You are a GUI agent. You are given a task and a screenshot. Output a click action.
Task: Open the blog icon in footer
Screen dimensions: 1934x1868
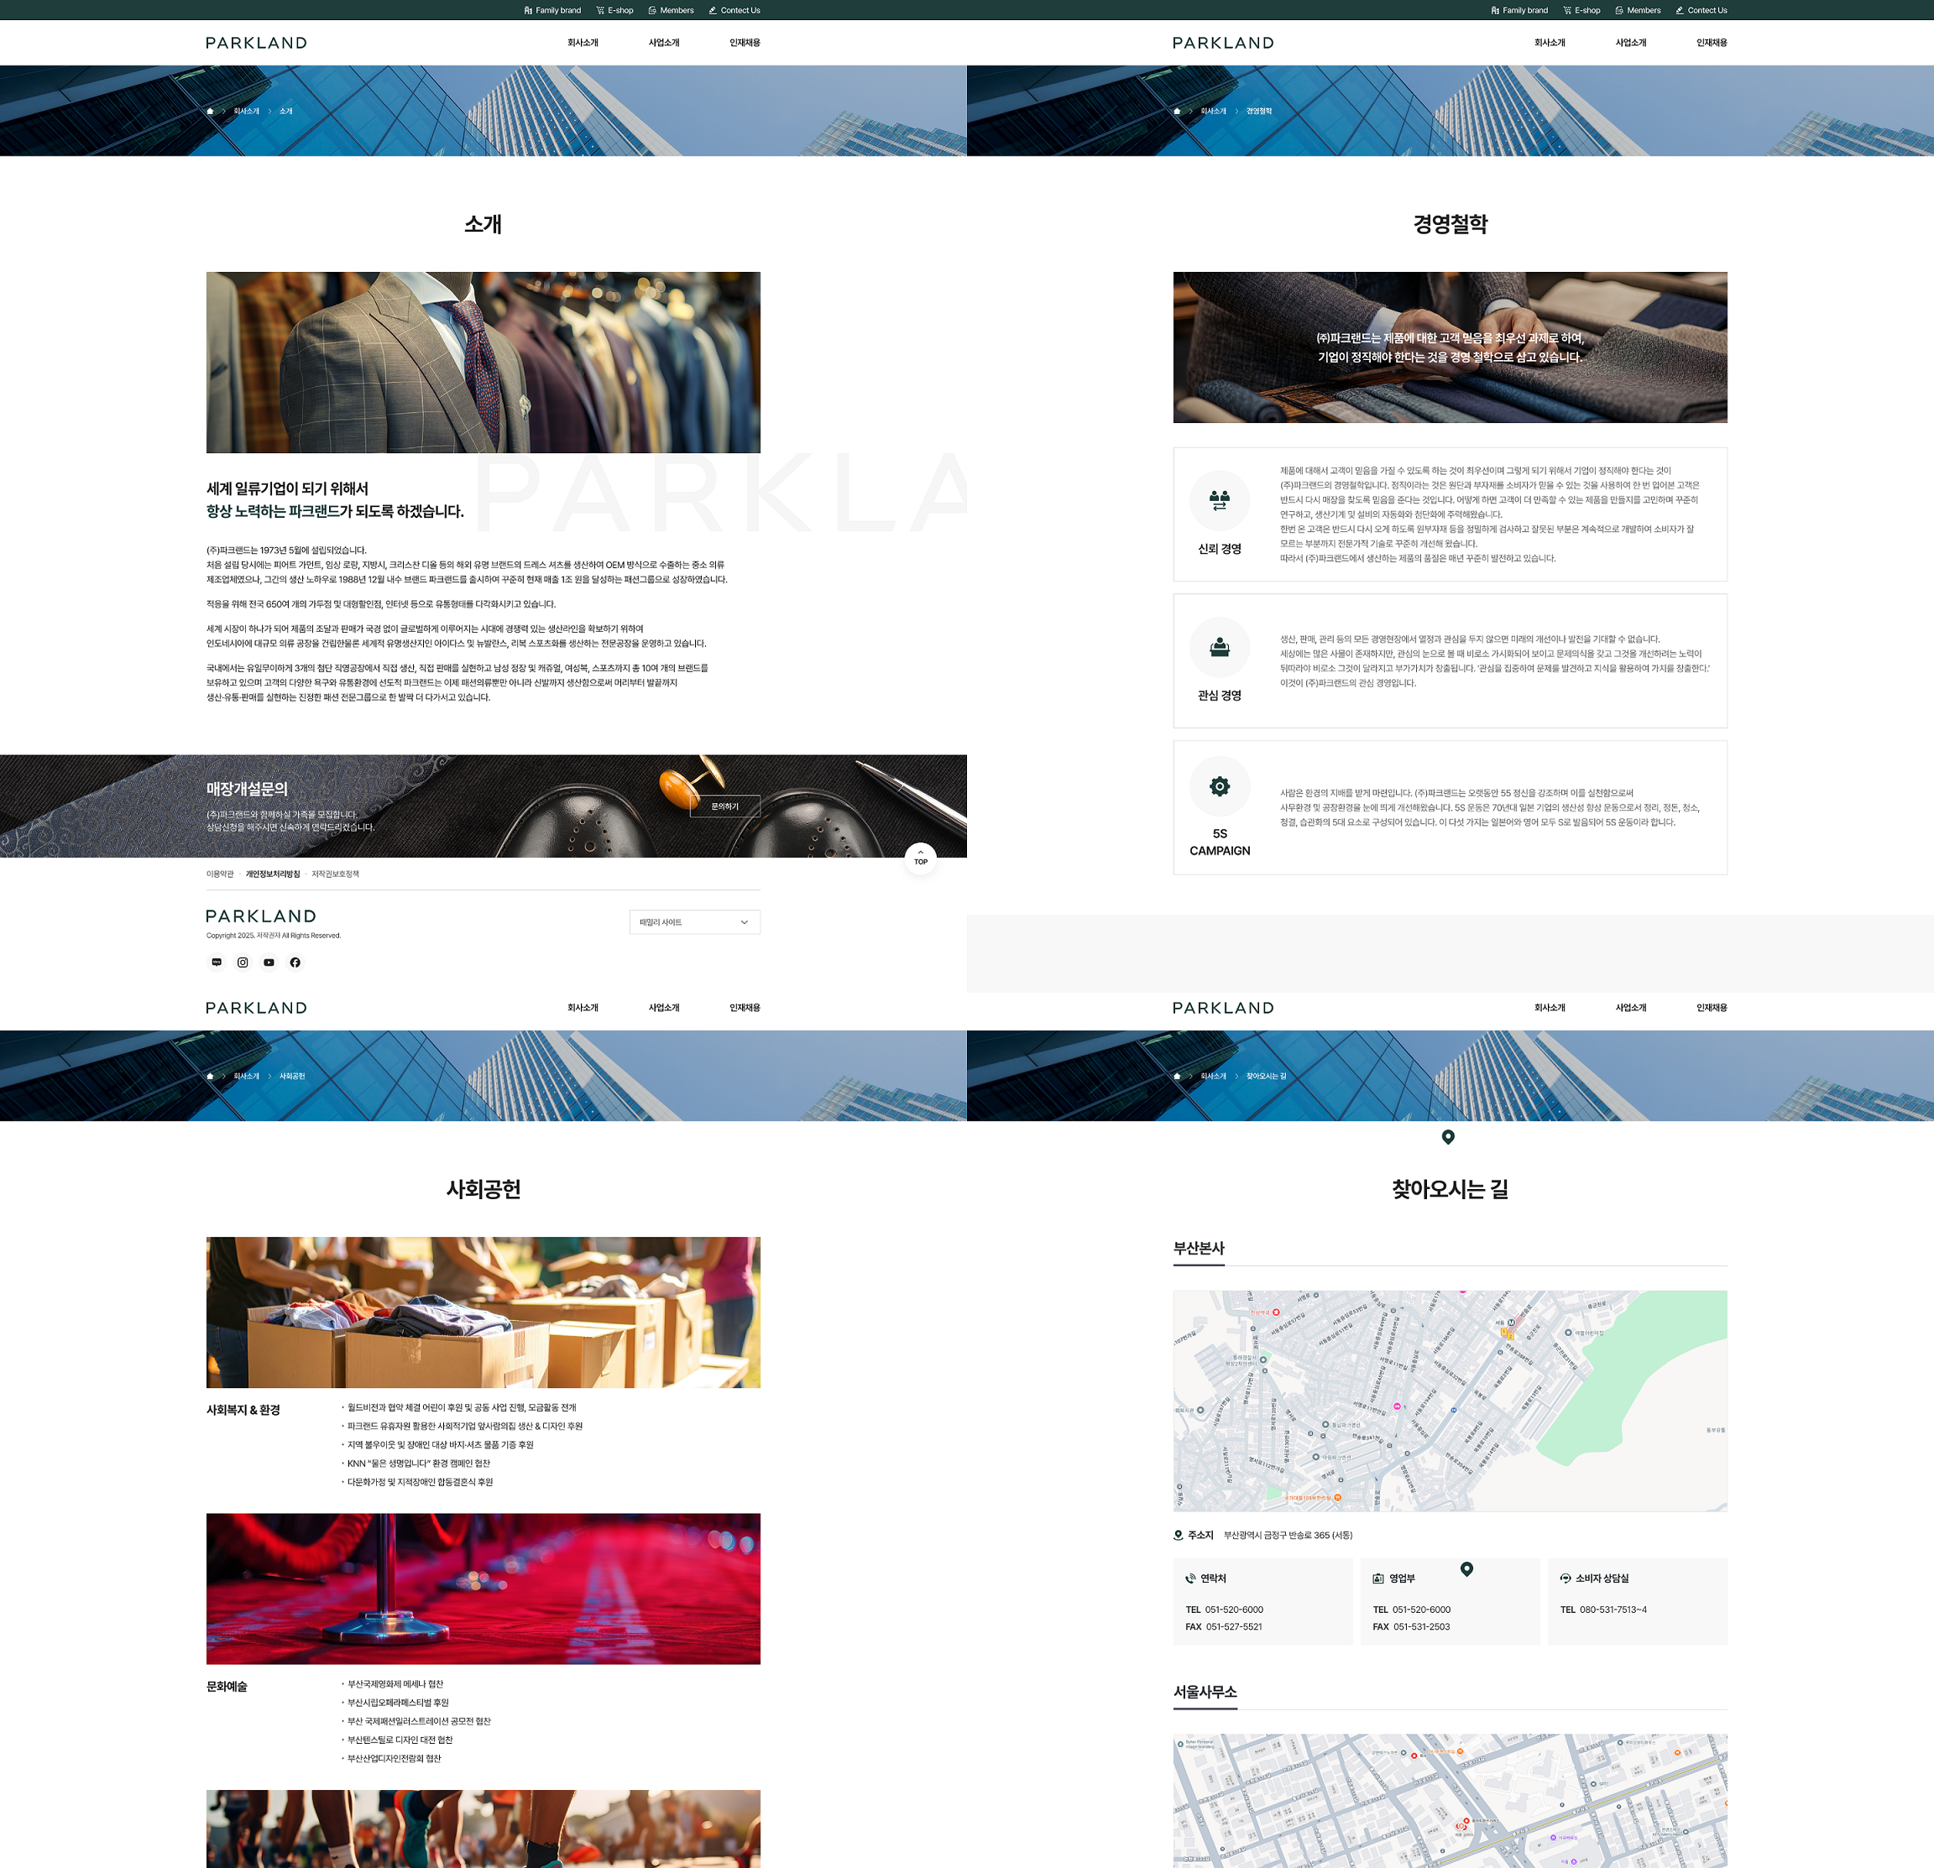tap(217, 962)
